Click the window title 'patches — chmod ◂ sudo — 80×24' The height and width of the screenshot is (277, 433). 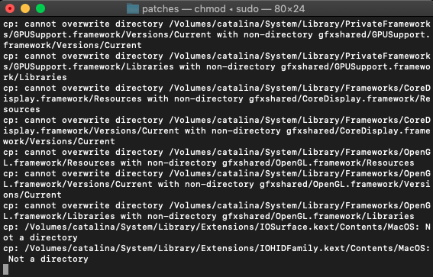(224, 9)
